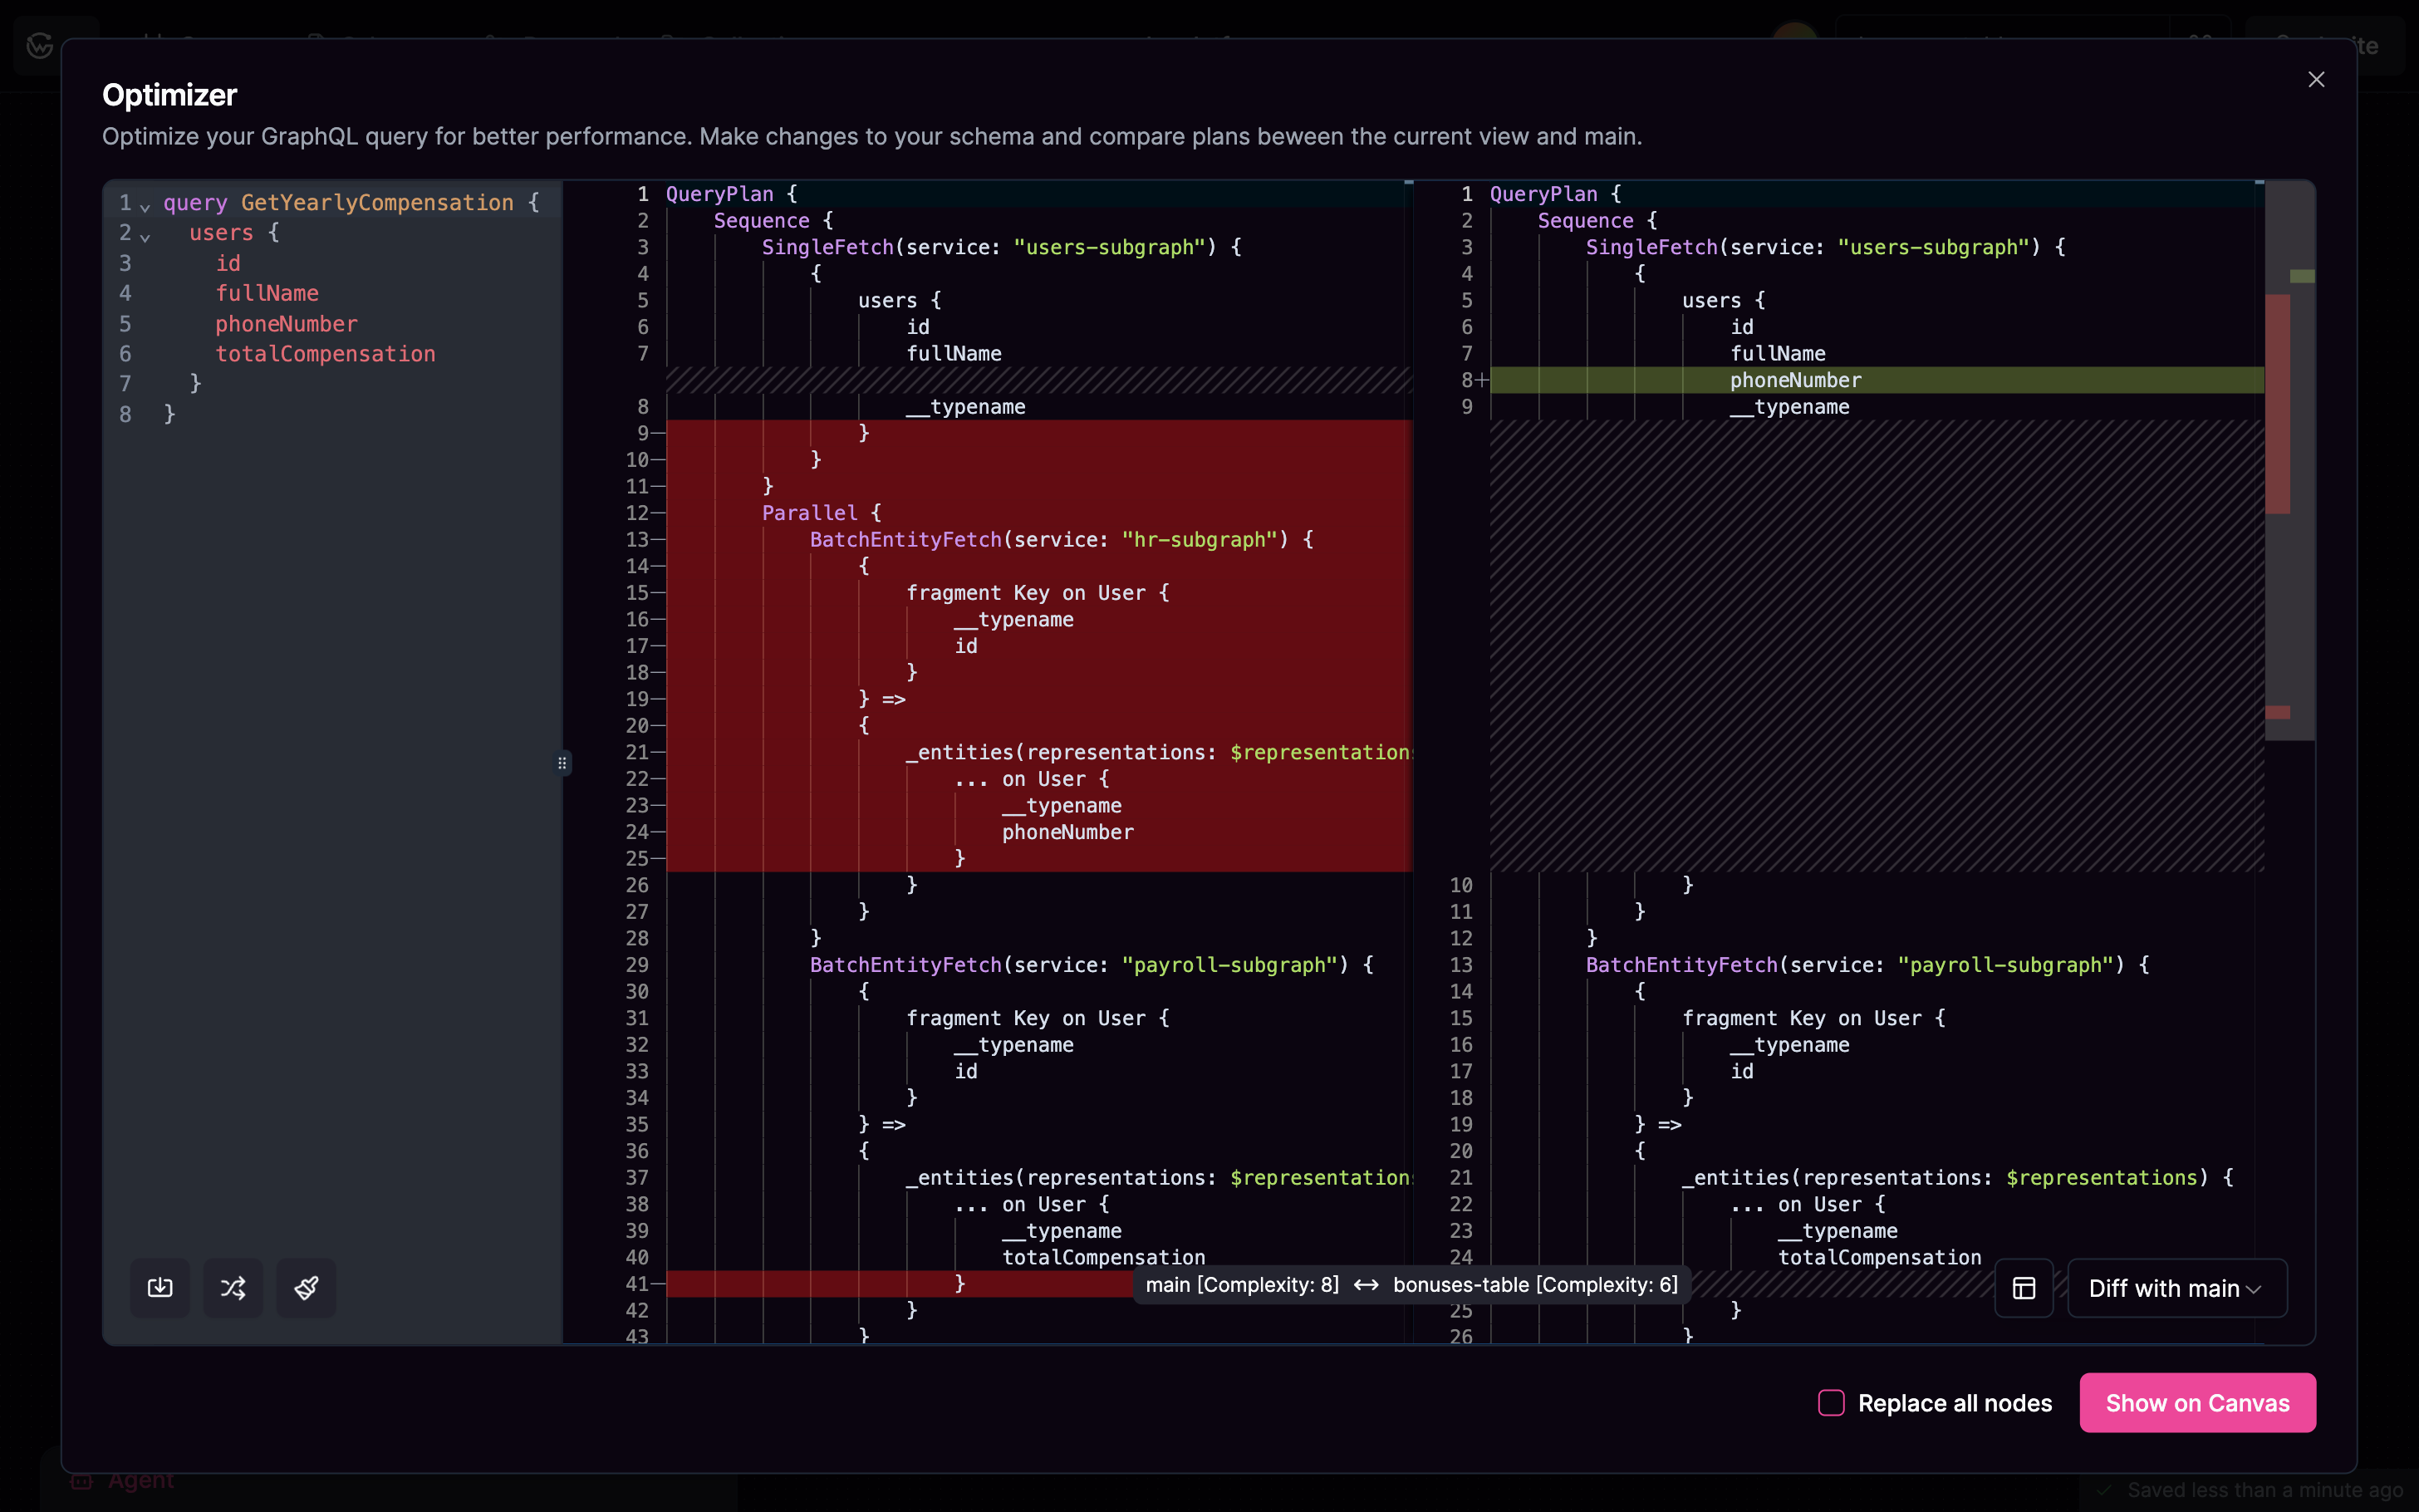The image size is (2419, 1512).
Task: Click the shuffle icon below the query editor
Action: pos(233,1288)
